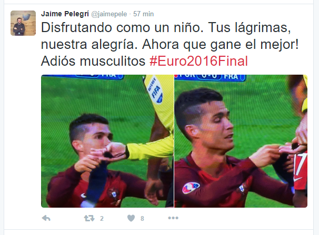View the retweet count of 2
The width and height of the screenshot is (319, 235).
click(102, 219)
